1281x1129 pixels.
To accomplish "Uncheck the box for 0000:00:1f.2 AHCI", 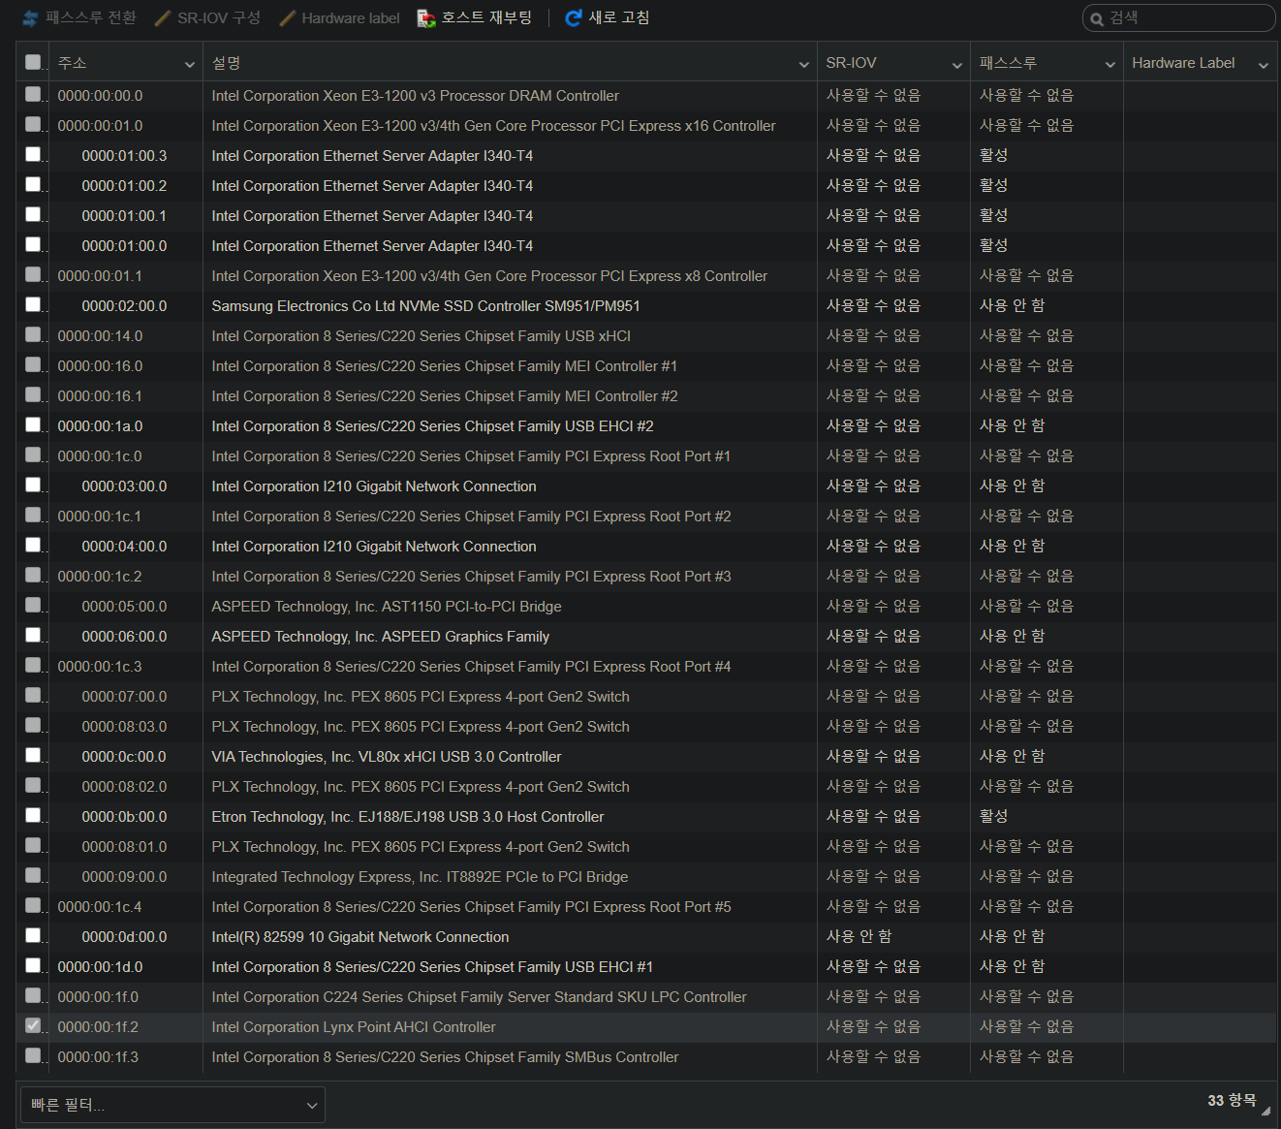I will 33,1026.
